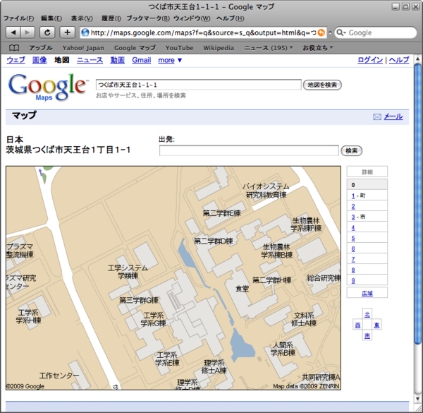Image resolution: width=423 pixels, height=413 pixels.
Task: Open the Wikipedia bookmark
Action: coord(219,48)
